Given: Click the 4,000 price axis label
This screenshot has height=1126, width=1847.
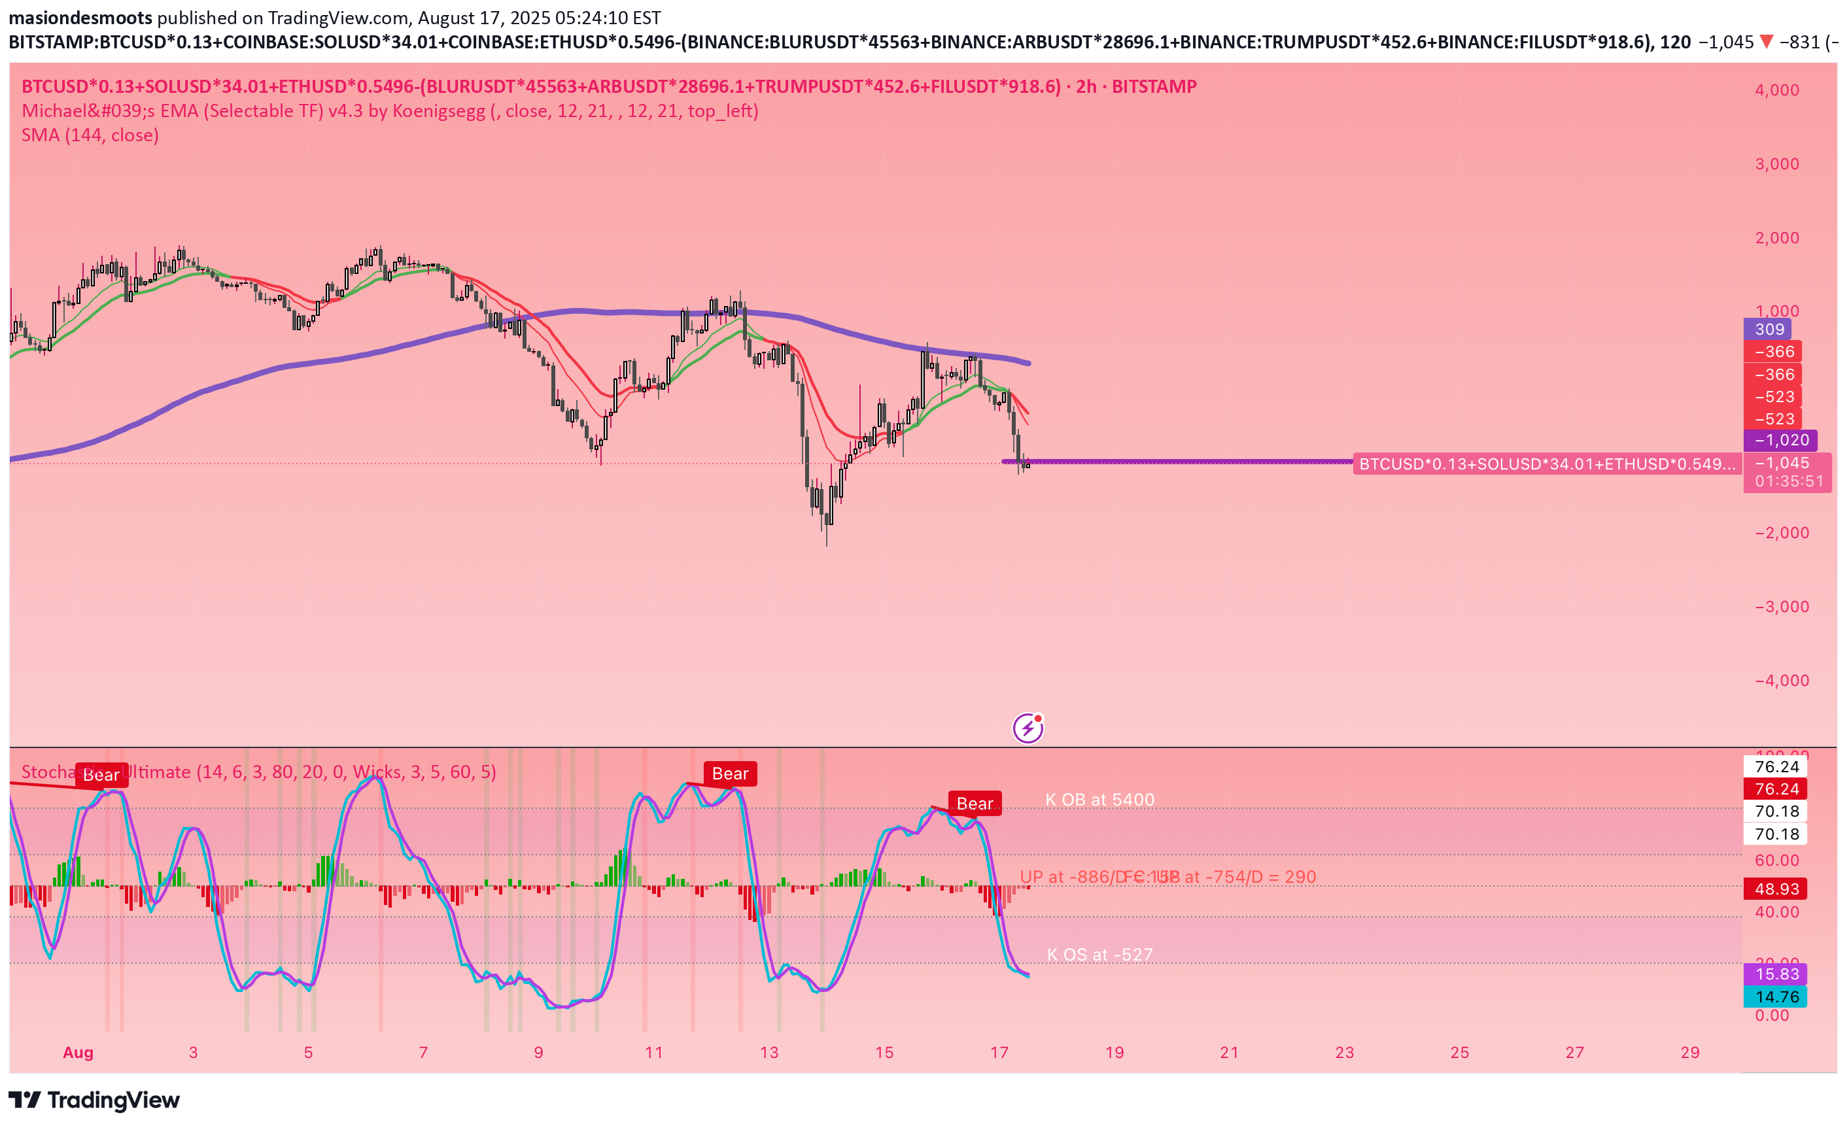Looking at the screenshot, I should click(1776, 90).
